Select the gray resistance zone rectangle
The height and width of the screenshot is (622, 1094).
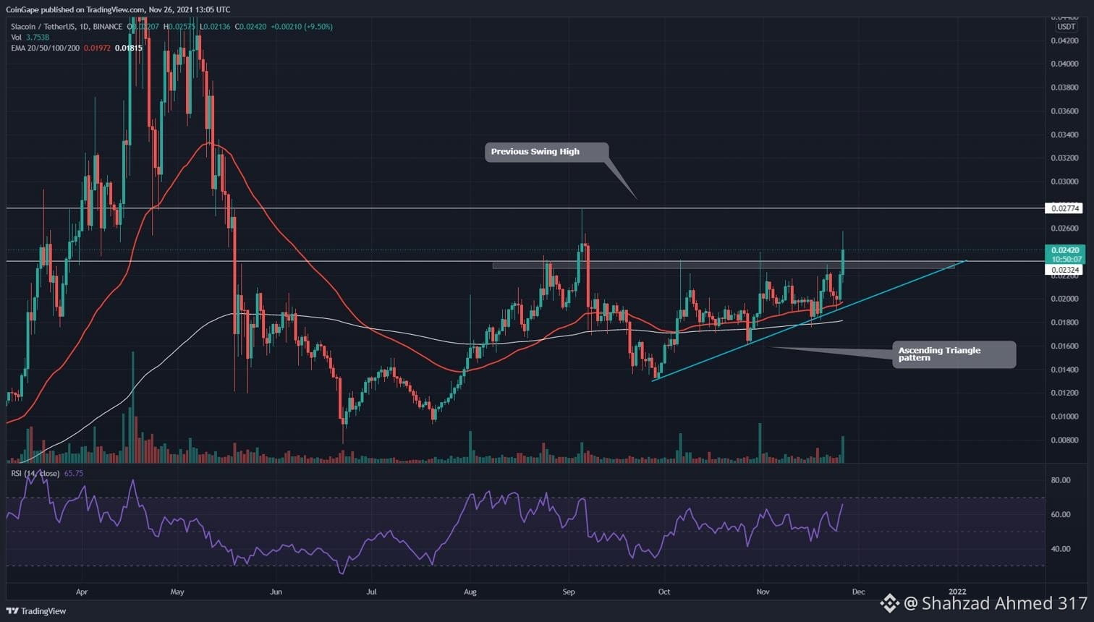tap(724, 265)
